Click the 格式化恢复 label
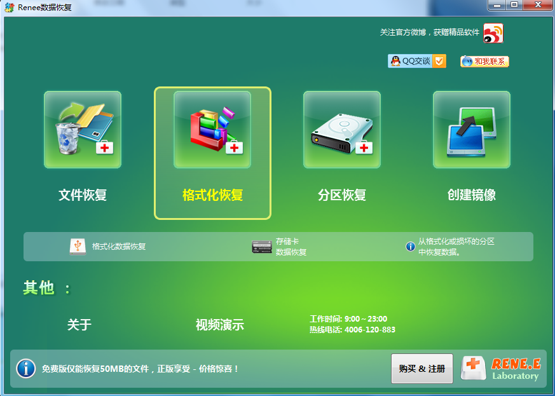 coord(212,195)
